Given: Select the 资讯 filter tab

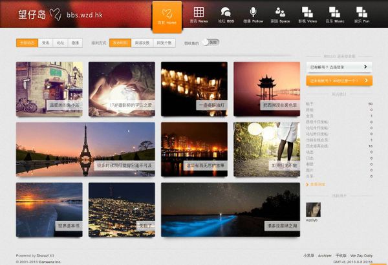Looking at the screenshot, I should pyautogui.click(x=45, y=43).
